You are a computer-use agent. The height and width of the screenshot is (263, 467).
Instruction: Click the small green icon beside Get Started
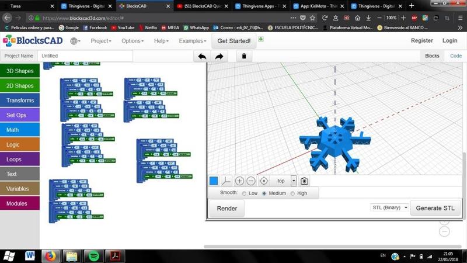pos(261,39)
